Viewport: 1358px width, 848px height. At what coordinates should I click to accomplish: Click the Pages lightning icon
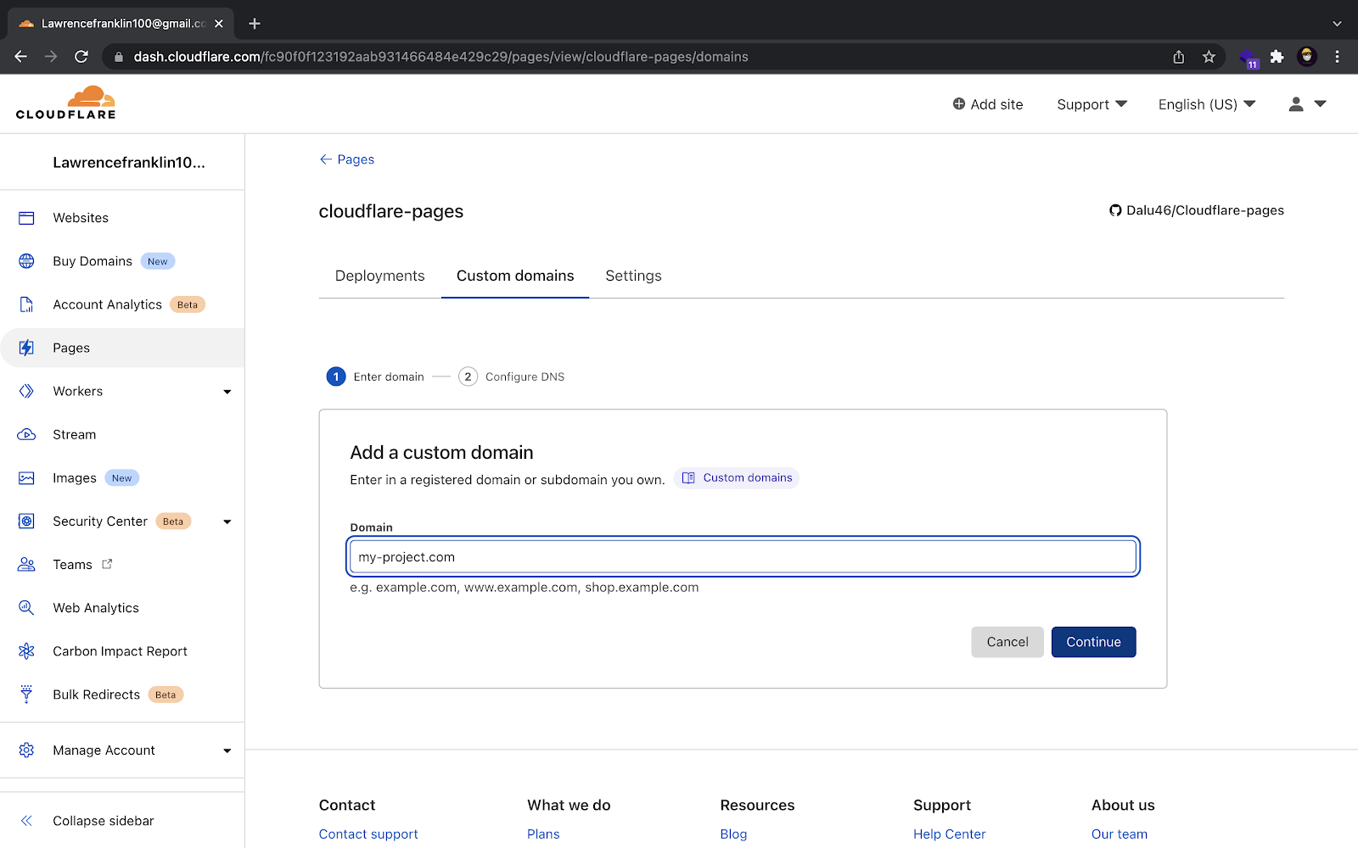pos(26,348)
